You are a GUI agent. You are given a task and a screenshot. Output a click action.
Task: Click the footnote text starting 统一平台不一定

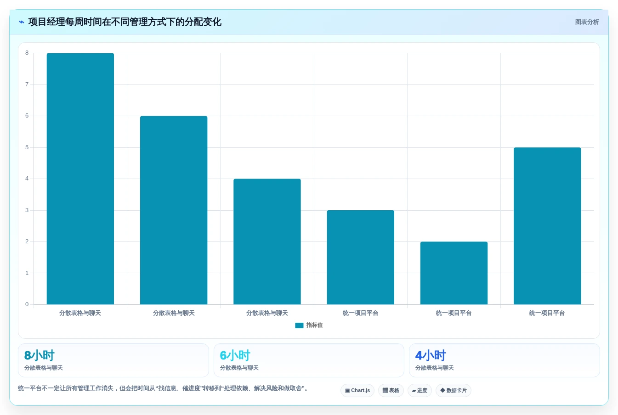[x=163, y=388]
